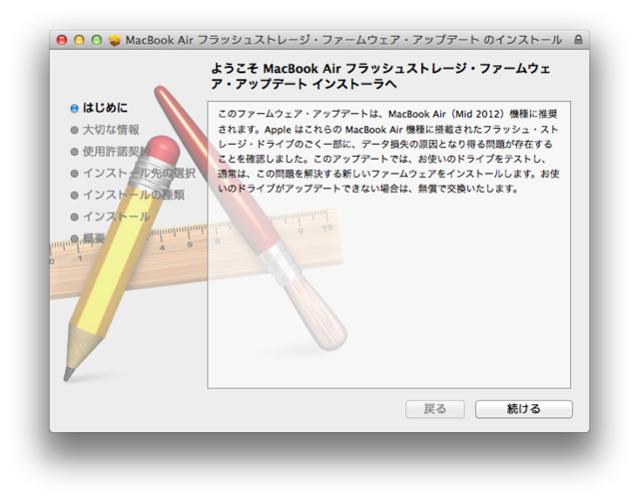Click the gray bullet beside インストールの種類
This screenshot has width=639, height=501.
click(74, 195)
